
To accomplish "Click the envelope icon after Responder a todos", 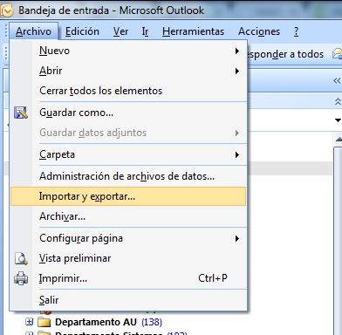I will [x=338, y=54].
